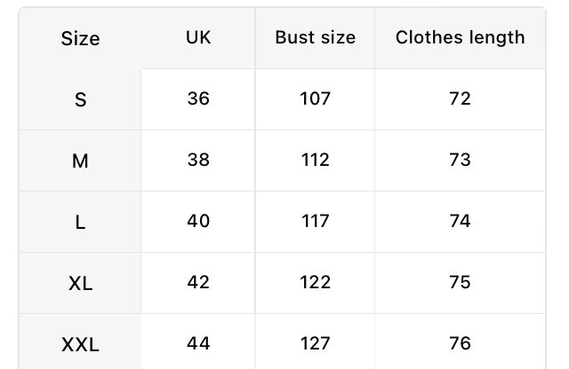Viewport: 569px width, 369px height.
Task: Click bust size value 107
Action: click(315, 98)
